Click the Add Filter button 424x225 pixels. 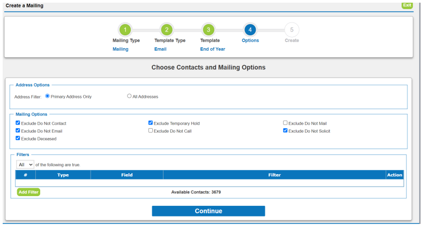tap(28, 192)
